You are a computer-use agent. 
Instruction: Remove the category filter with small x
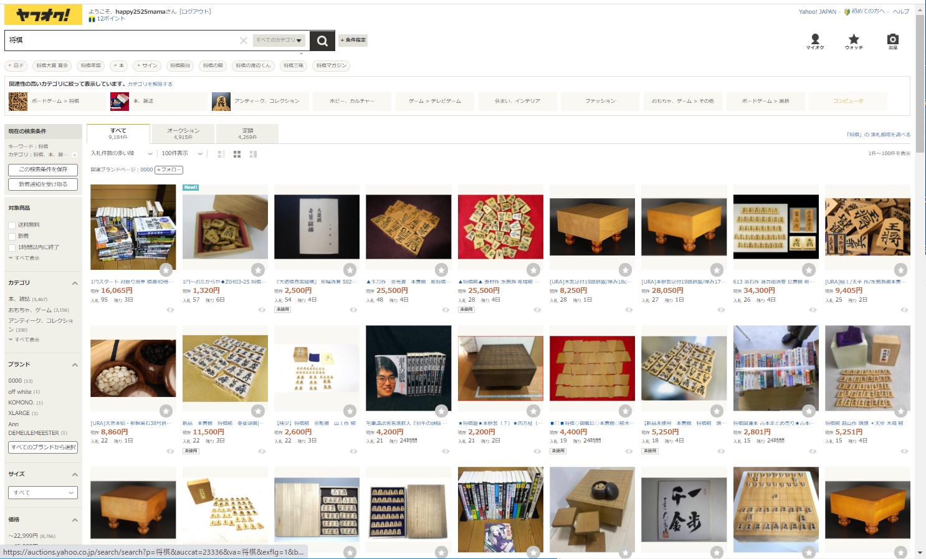(x=75, y=155)
